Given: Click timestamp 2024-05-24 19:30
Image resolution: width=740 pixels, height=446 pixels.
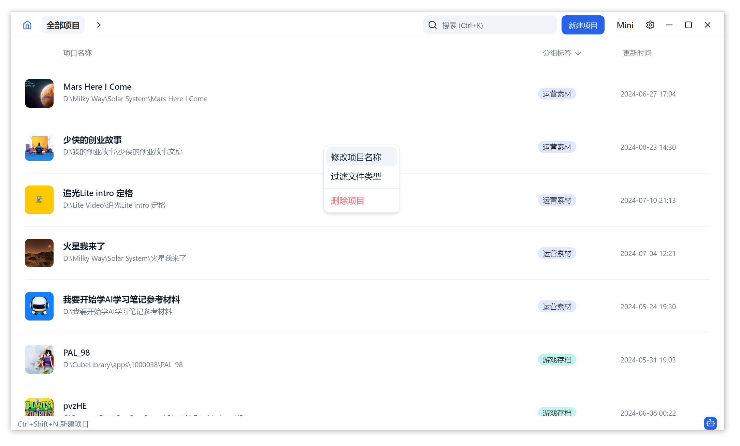Looking at the screenshot, I should pos(648,307).
